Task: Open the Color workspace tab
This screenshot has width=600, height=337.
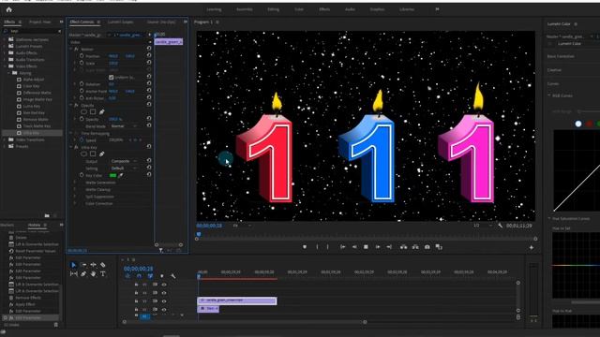Action: 299,9
